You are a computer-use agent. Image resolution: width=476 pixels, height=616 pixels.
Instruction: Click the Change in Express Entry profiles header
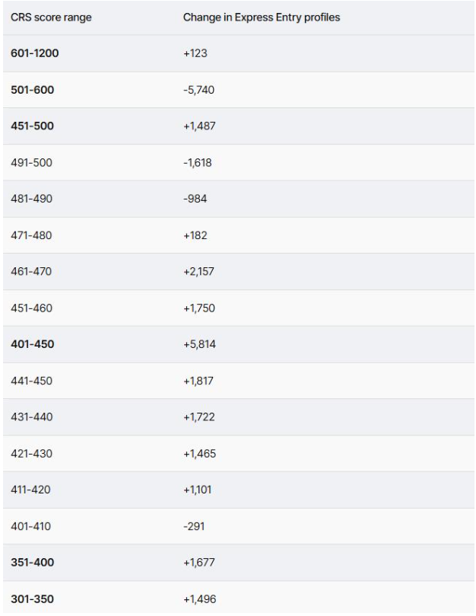(x=262, y=18)
